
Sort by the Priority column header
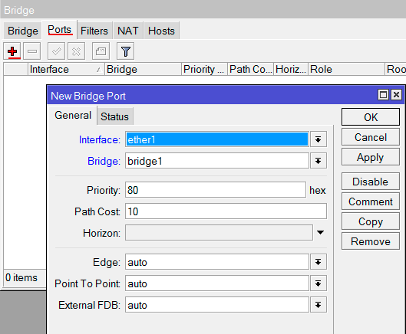[204, 69]
